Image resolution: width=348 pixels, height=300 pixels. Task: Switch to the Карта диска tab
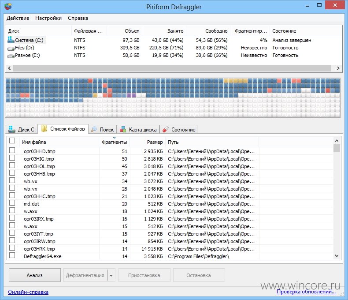pos(138,129)
